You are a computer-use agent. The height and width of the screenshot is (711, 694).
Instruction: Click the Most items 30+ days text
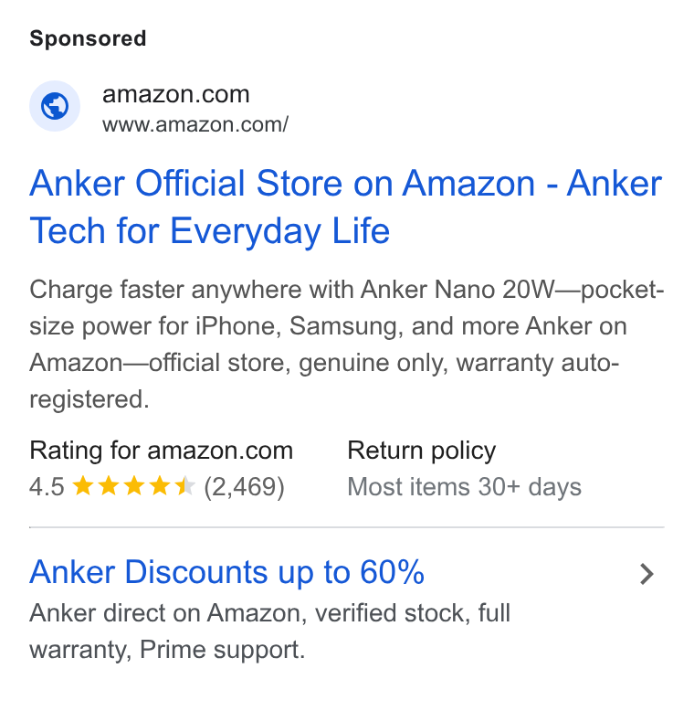464,487
